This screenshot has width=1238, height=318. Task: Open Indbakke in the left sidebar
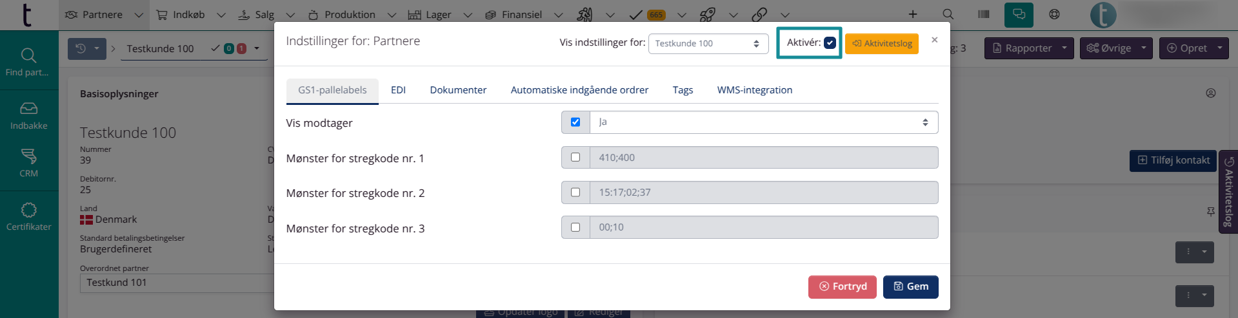[28, 116]
